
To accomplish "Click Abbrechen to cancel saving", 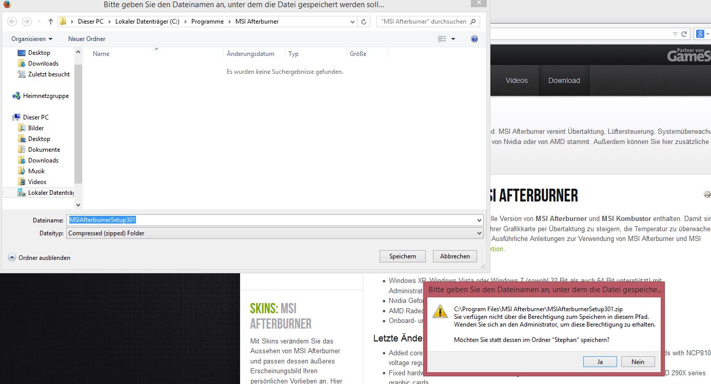I will click(x=455, y=256).
